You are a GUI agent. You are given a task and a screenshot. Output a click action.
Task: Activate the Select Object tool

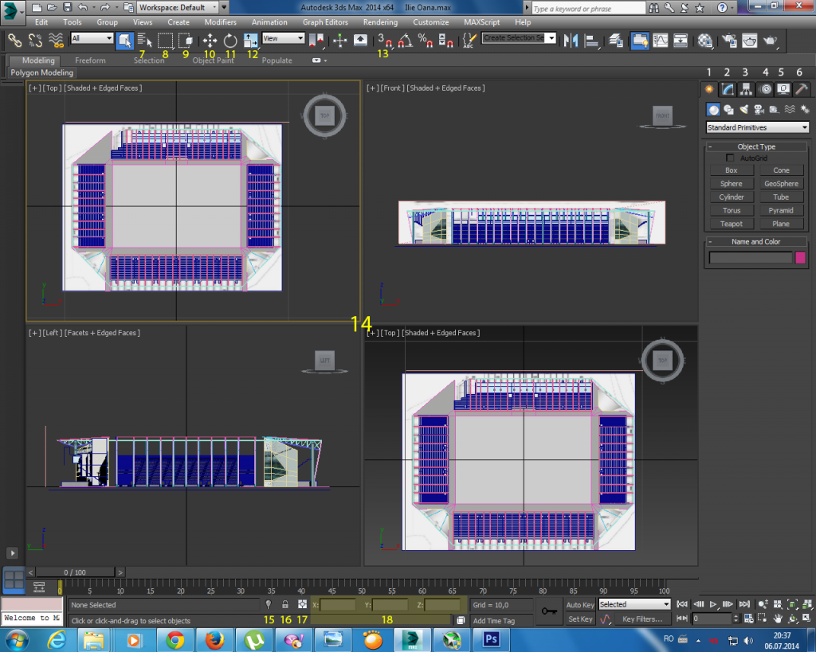(124, 40)
